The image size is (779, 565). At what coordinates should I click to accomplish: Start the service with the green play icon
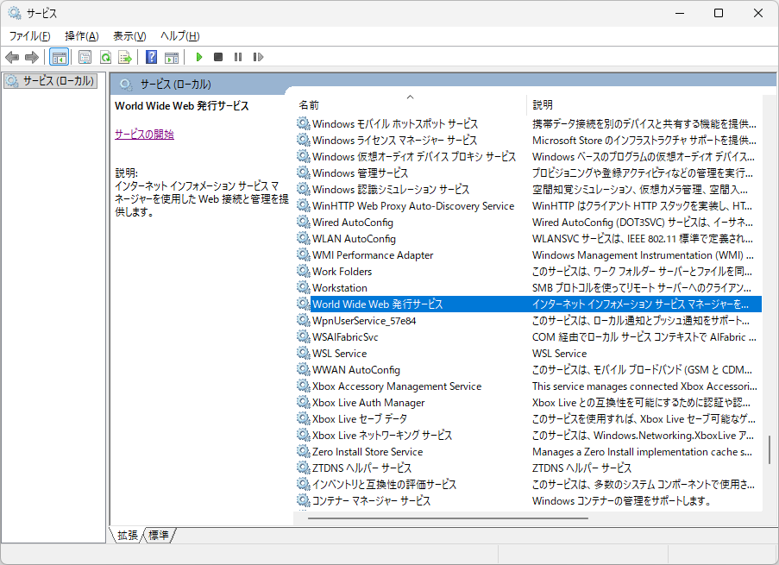coord(199,57)
